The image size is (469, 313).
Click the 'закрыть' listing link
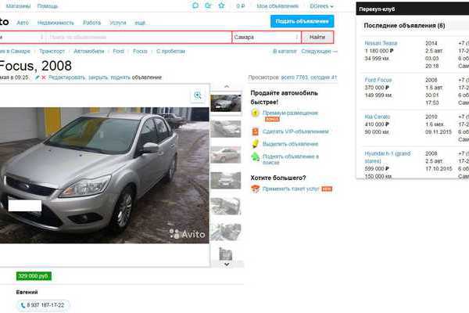point(98,77)
